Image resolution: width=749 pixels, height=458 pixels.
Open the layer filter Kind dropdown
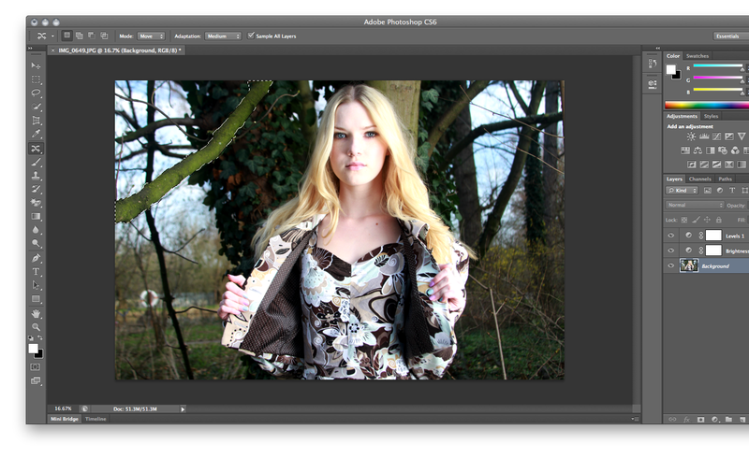pos(683,191)
